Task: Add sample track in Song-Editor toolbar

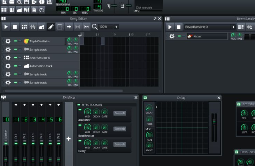Action: [x=33, y=27]
